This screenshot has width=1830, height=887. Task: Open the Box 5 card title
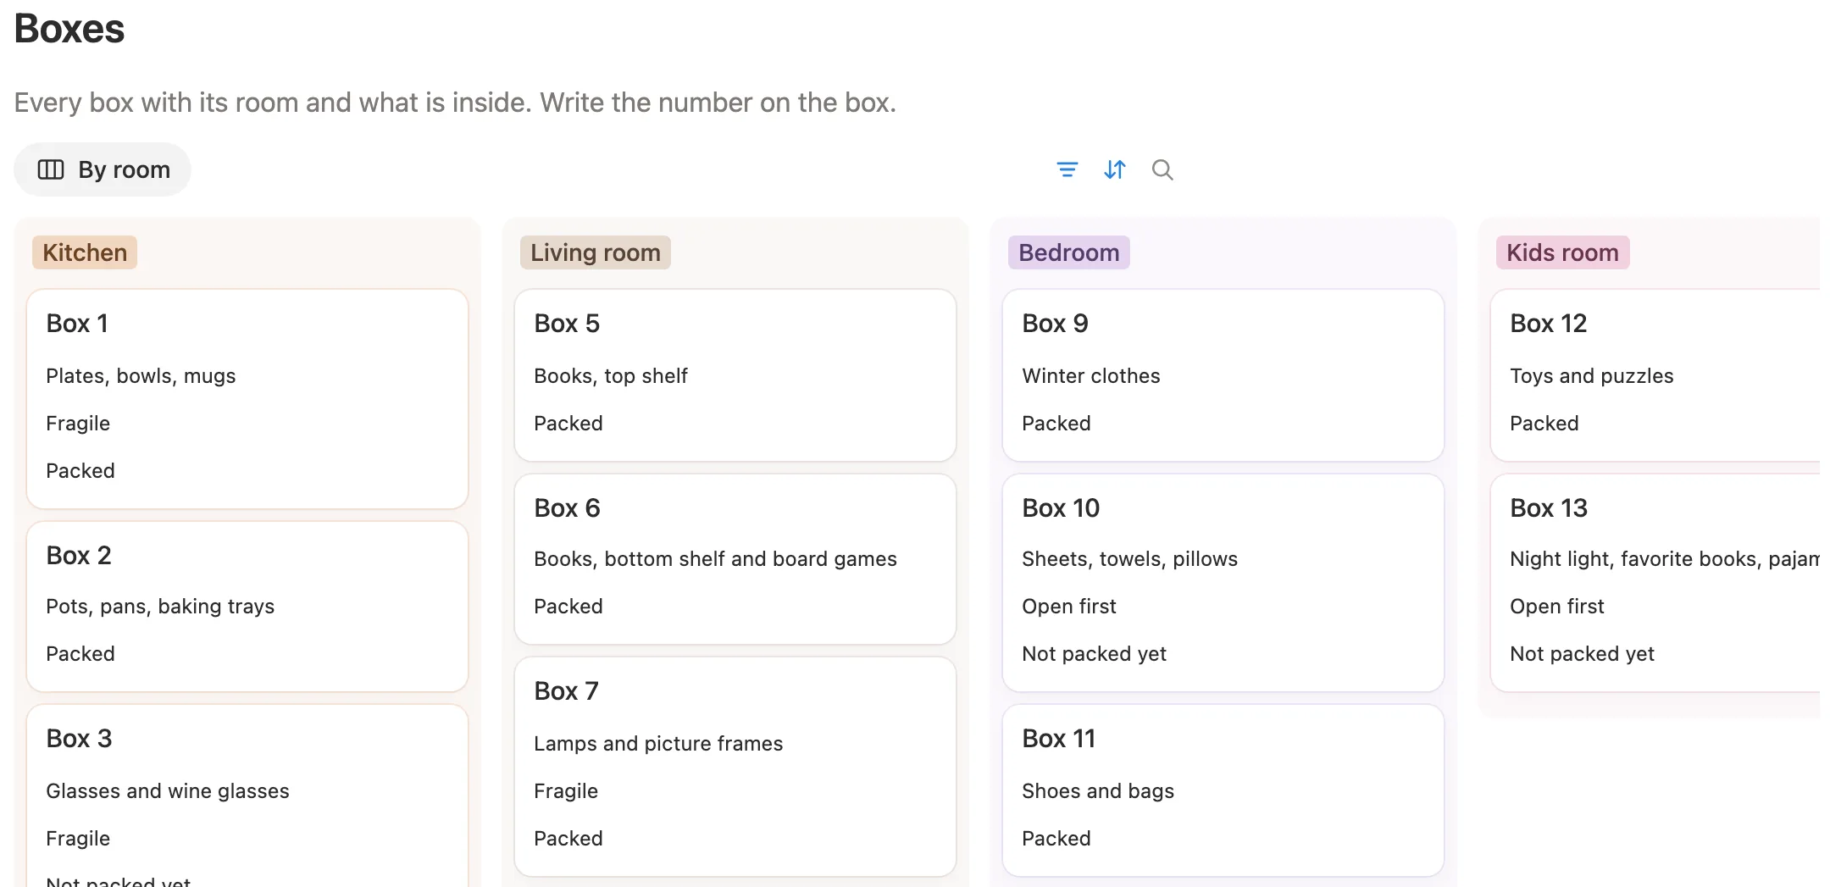567,324
